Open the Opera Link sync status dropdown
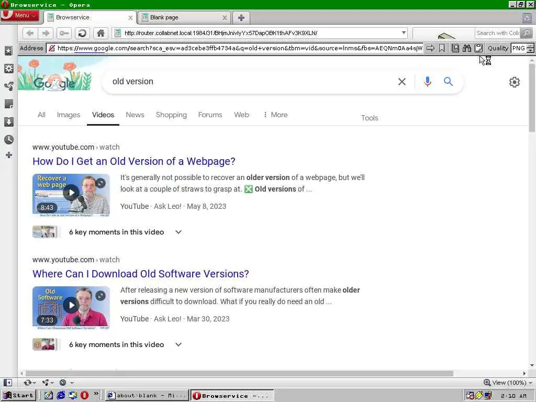This screenshot has width=536, height=402. pyautogui.click(x=29, y=383)
